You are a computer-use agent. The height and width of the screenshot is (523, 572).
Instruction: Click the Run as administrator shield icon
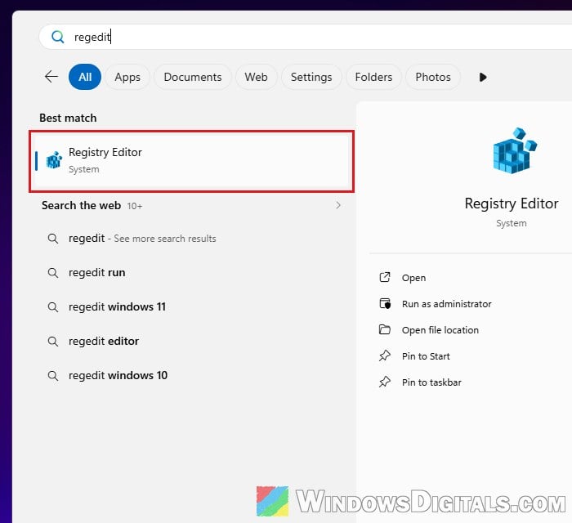pyautogui.click(x=385, y=303)
